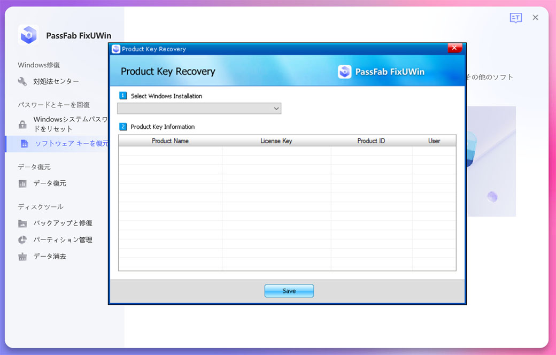This screenshot has width=556, height=355.
Task: Click the key file icon for ソフトウェア キーを復元
Action: [24, 144]
